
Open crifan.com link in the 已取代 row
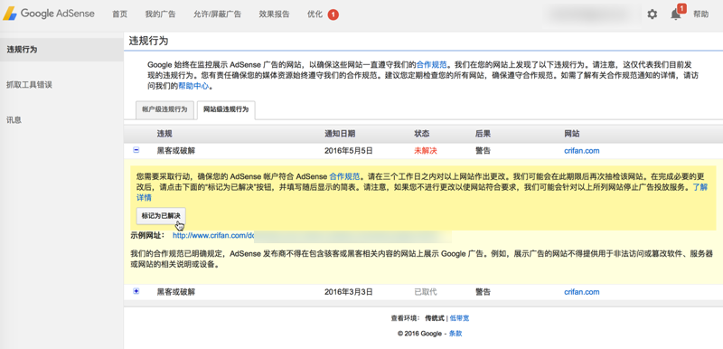coord(581,292)
